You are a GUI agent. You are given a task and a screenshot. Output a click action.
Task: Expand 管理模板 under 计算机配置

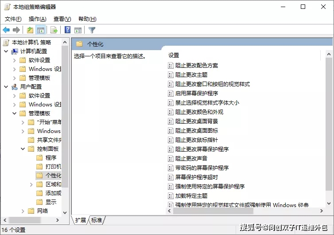pos(15,78)
